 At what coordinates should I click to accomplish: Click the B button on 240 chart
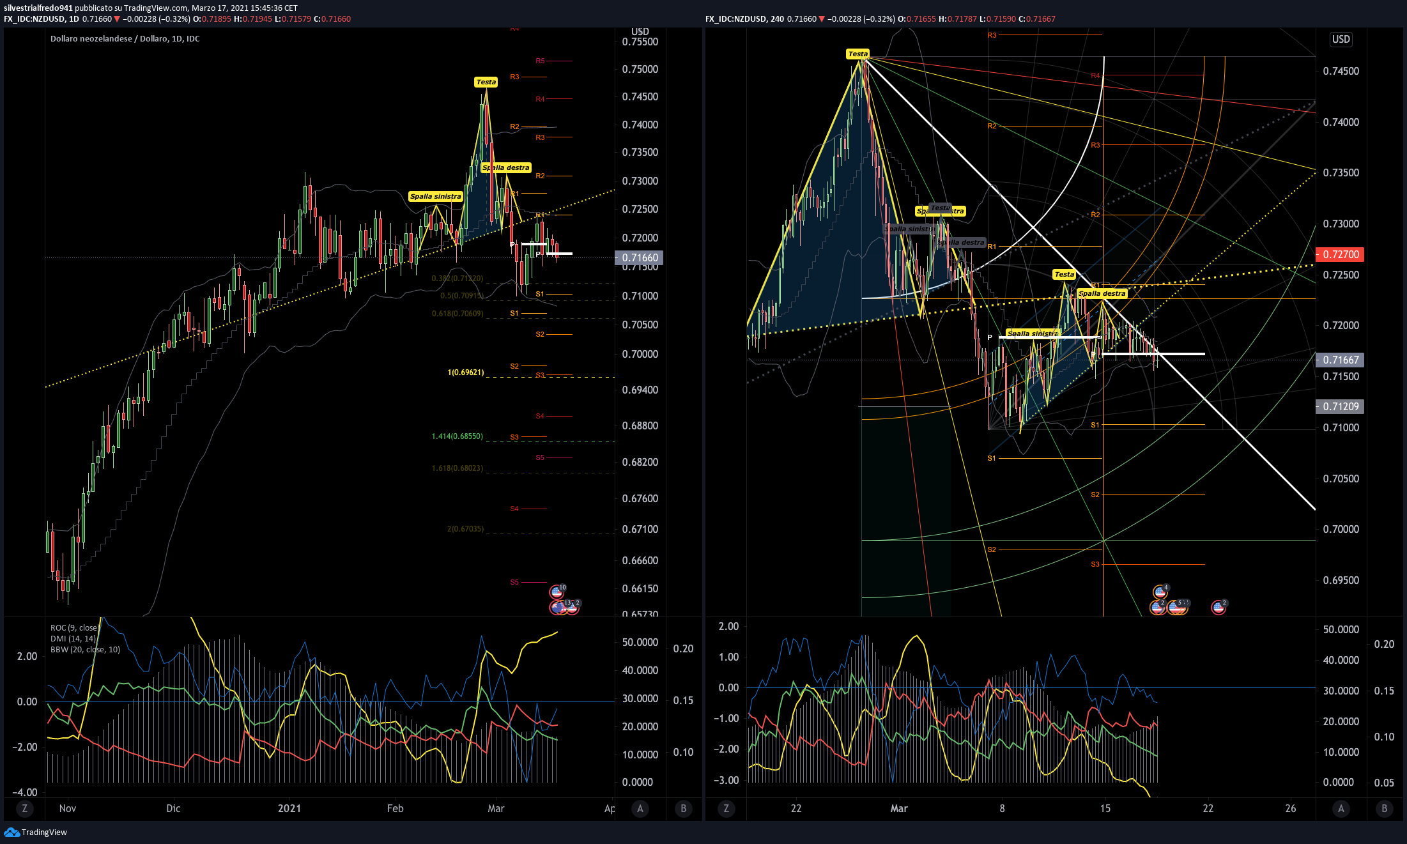1384,808
